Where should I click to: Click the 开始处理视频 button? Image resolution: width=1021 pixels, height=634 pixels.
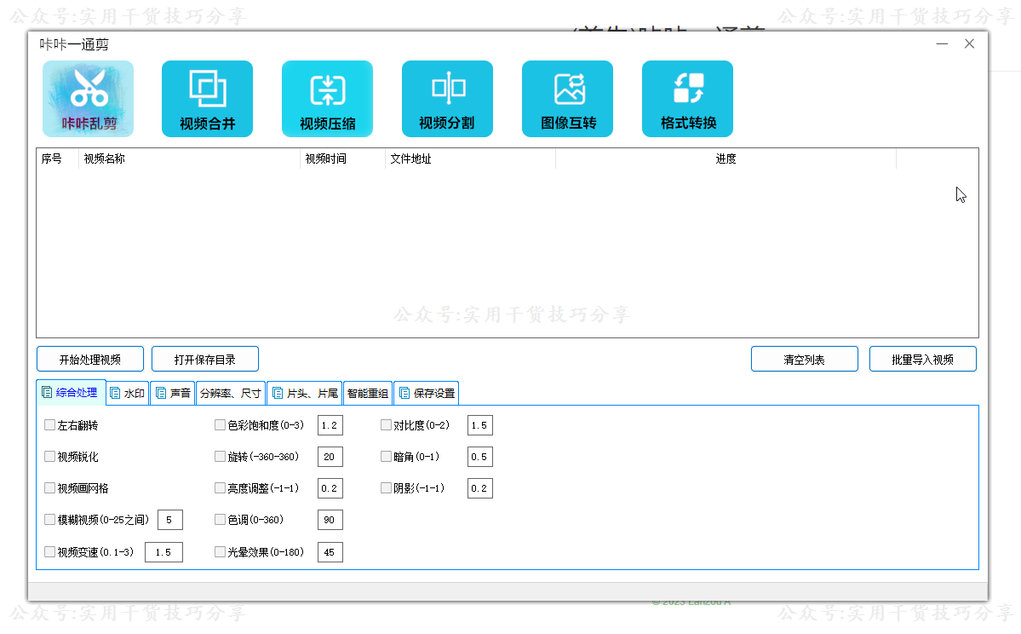[90, 360]
